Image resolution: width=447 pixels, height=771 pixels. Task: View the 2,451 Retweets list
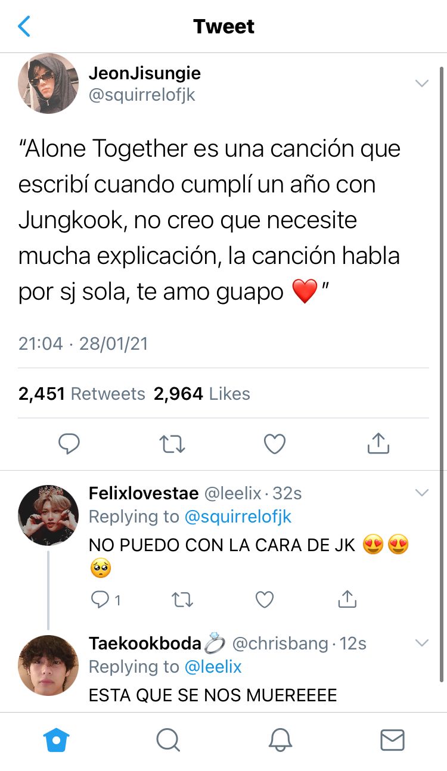point(82,394)
